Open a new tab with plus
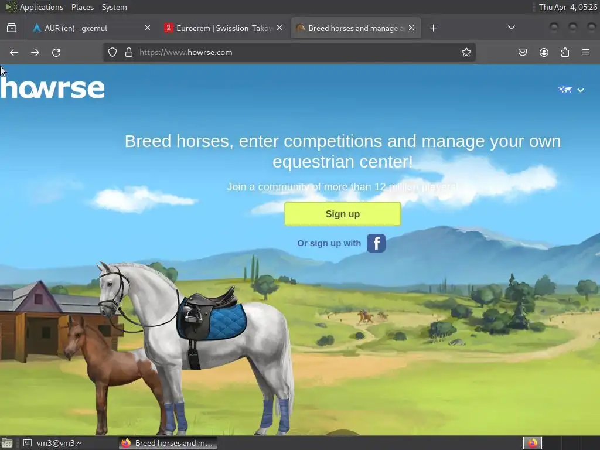600x450 pixels. [433, 28]
